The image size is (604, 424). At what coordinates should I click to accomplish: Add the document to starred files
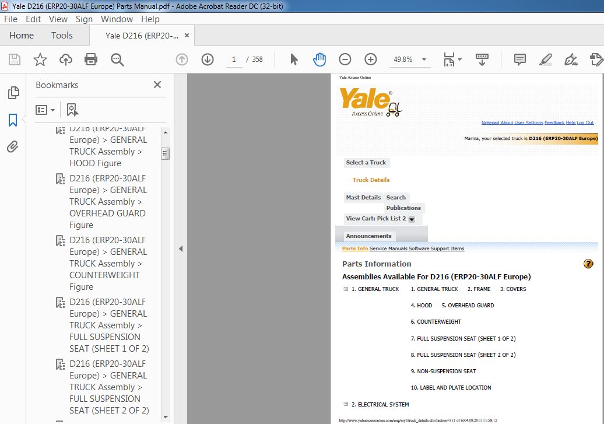(x=40, y=59)
